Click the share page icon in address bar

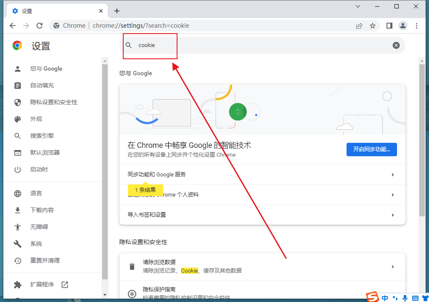359,26
